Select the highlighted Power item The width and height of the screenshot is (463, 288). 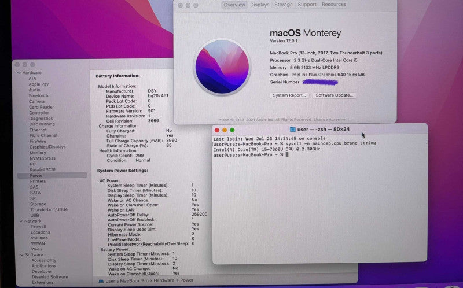[x=52, y=176]
